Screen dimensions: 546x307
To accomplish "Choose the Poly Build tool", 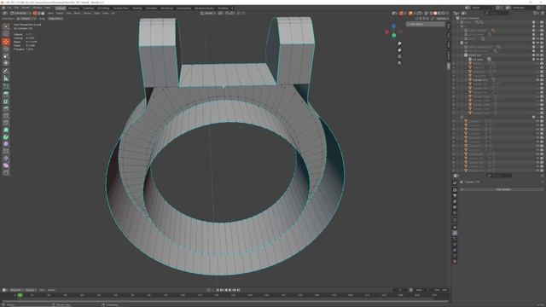I will click(6, 130).
